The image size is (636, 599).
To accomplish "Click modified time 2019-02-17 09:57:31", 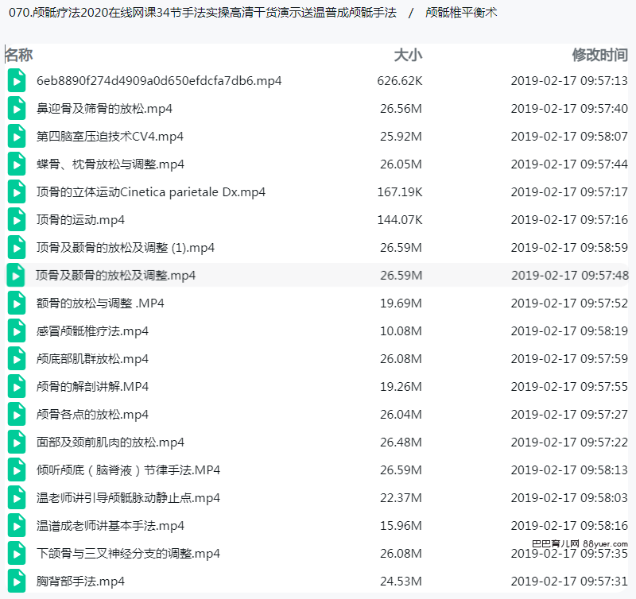I will point(569,582).
